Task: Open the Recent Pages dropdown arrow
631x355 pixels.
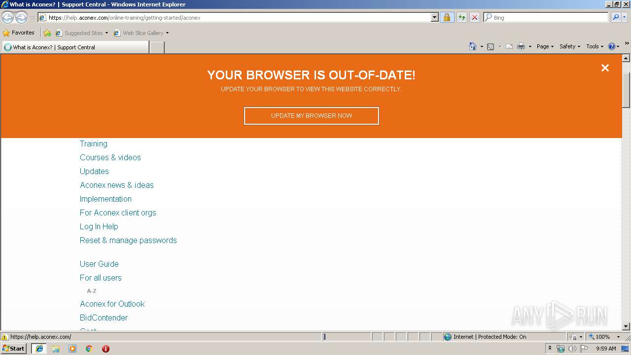Action: (x=32, y=18)
